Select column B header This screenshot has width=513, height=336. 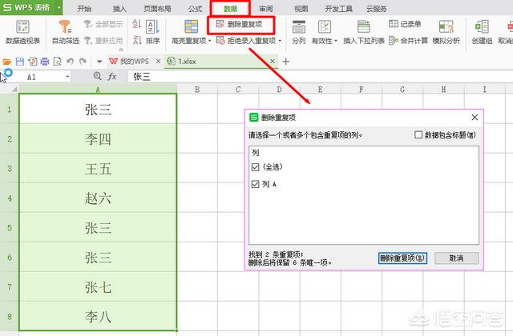coord(197,89)
